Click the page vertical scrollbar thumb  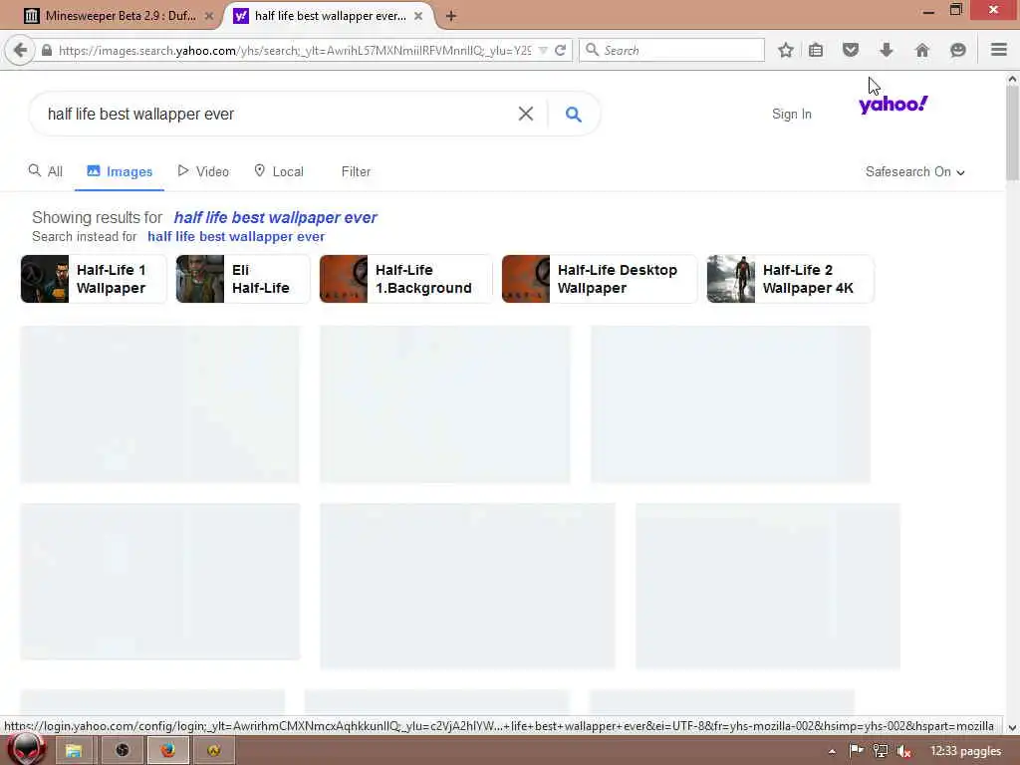tap(1012, 133)
